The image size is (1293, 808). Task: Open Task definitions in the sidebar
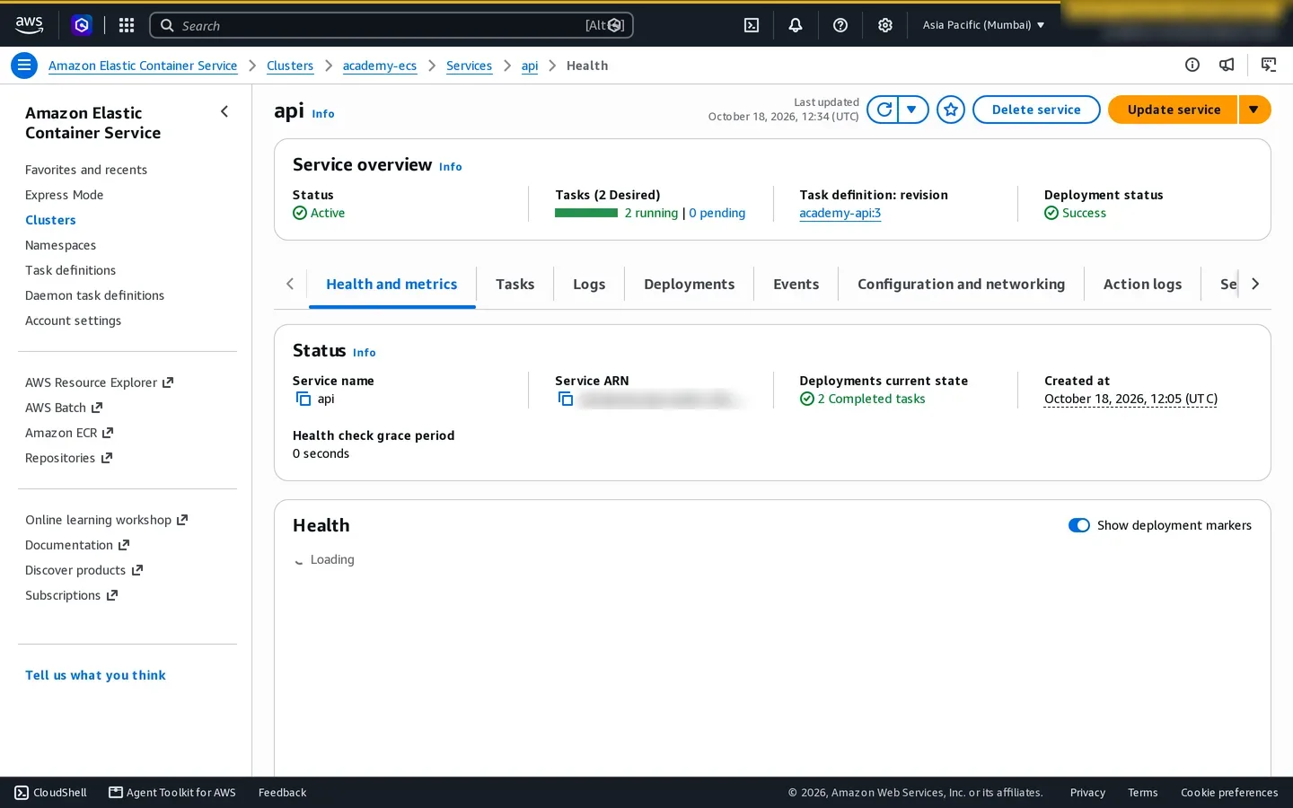(70, 270)
